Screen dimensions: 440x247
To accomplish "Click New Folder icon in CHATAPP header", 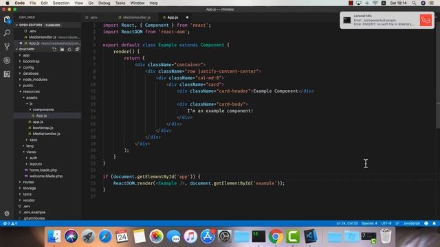I will coord(62,49).
